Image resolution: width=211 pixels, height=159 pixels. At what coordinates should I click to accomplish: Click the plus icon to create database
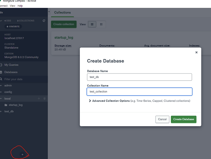pos(22,155)
